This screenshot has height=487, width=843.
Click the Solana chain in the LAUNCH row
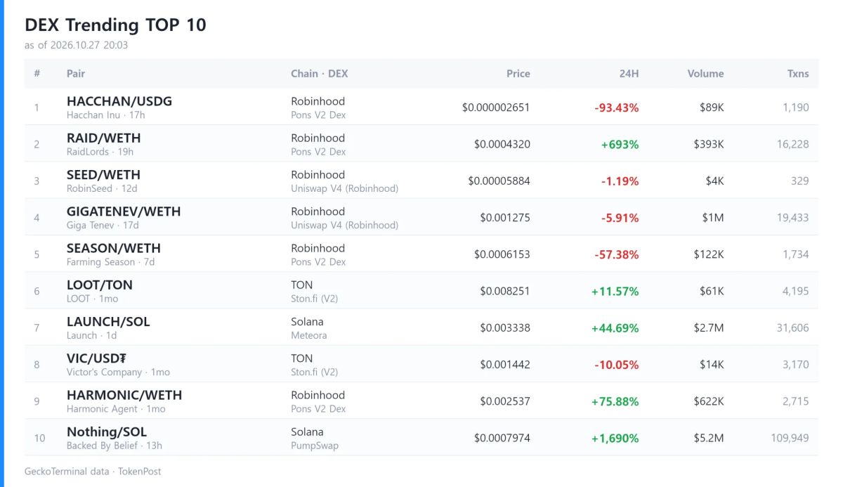coord(308,321)
